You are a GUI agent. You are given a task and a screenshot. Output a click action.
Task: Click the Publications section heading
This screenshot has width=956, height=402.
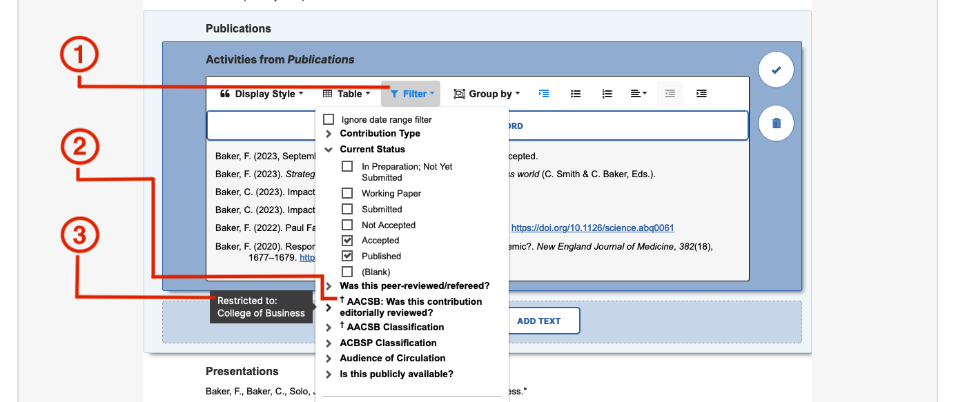coord(238,28)
